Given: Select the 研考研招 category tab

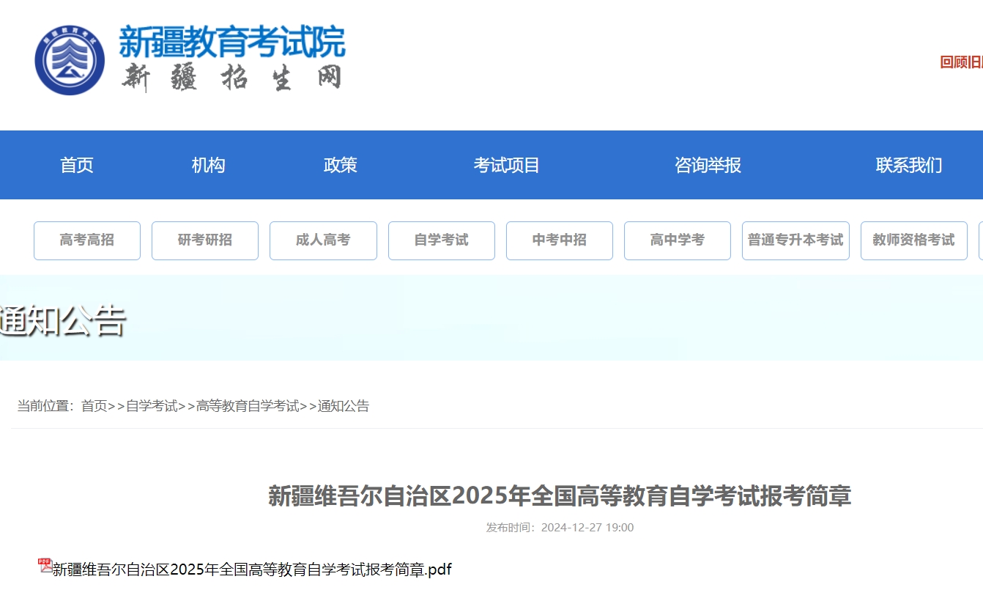Looking at the screenshot, I should point(204,240).
